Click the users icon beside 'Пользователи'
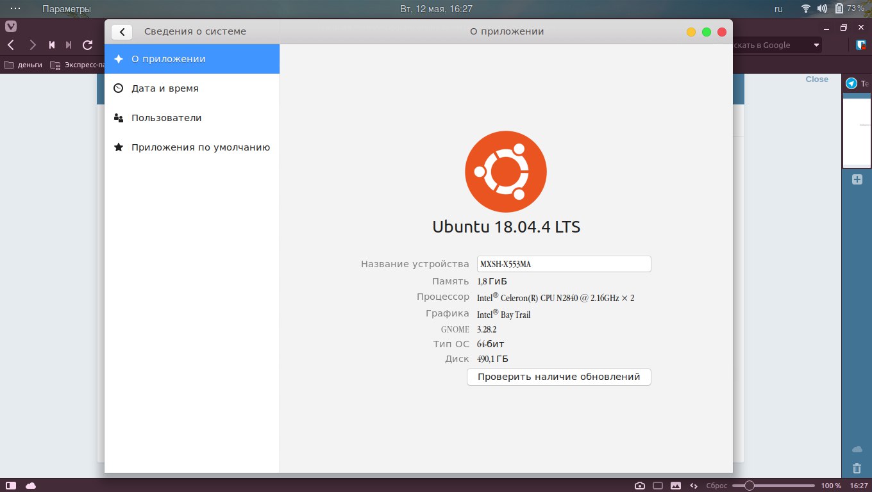Image resolution: width=872 pixels, height=492 pixels. click(x=118, y=118)
